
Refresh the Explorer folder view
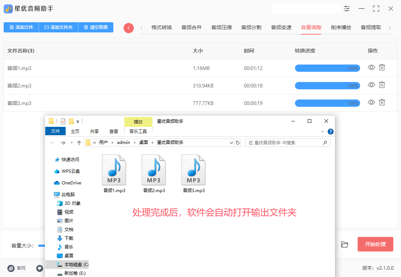(238, 143)
